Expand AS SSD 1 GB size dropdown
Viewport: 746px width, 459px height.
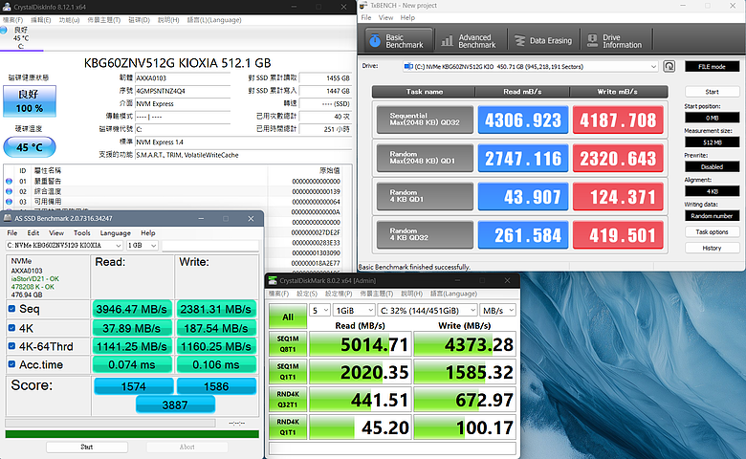154,246
